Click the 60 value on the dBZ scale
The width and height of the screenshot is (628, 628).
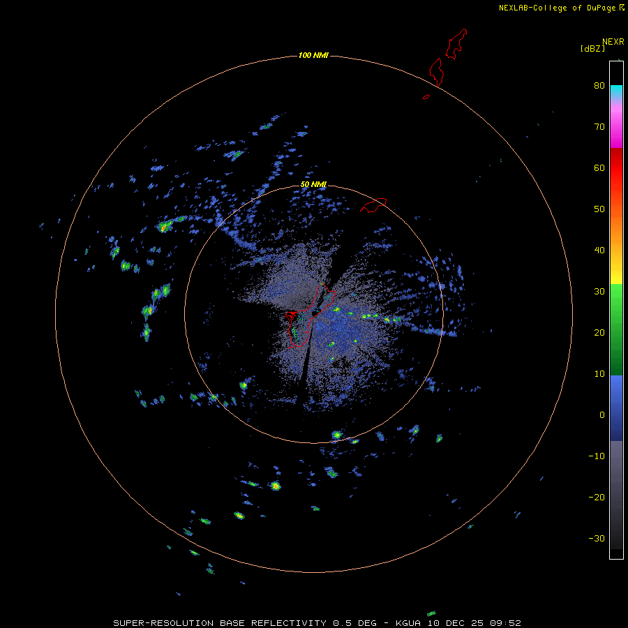point(599,167)
